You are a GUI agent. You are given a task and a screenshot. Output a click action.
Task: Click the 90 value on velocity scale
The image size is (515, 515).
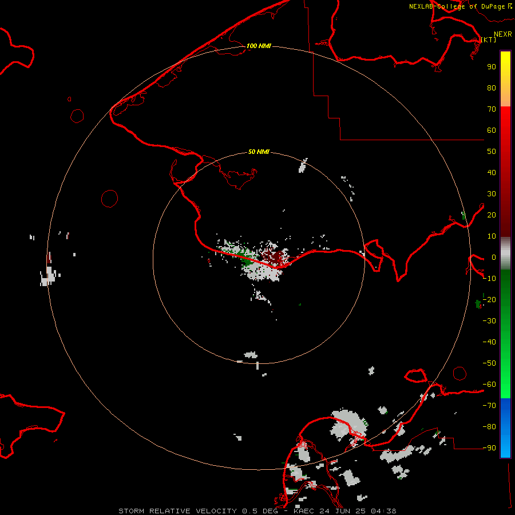tap(492, 67)
